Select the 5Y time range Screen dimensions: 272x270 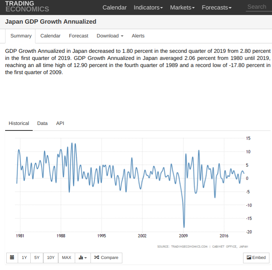(x=37, y=257)
